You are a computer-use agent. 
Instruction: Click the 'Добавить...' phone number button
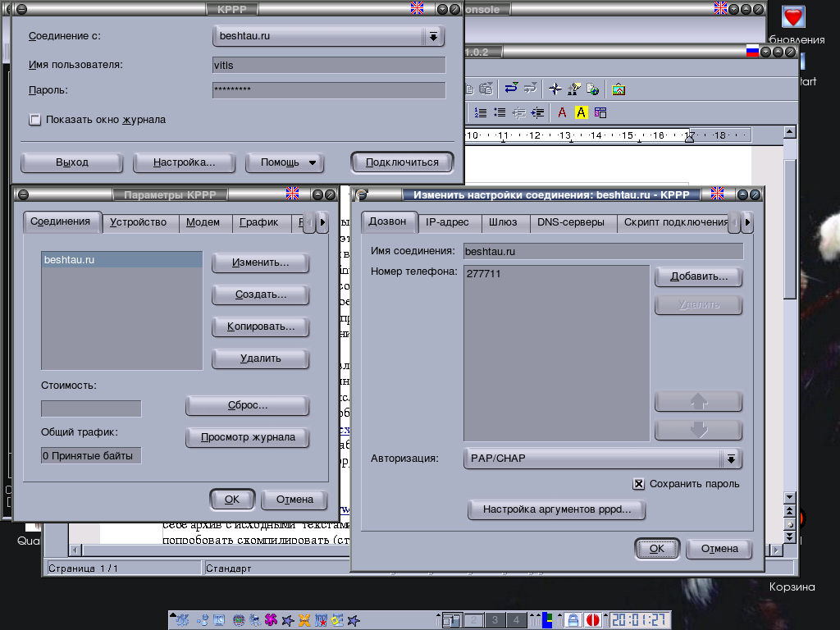pyautogui.click(x=699, y=276)
